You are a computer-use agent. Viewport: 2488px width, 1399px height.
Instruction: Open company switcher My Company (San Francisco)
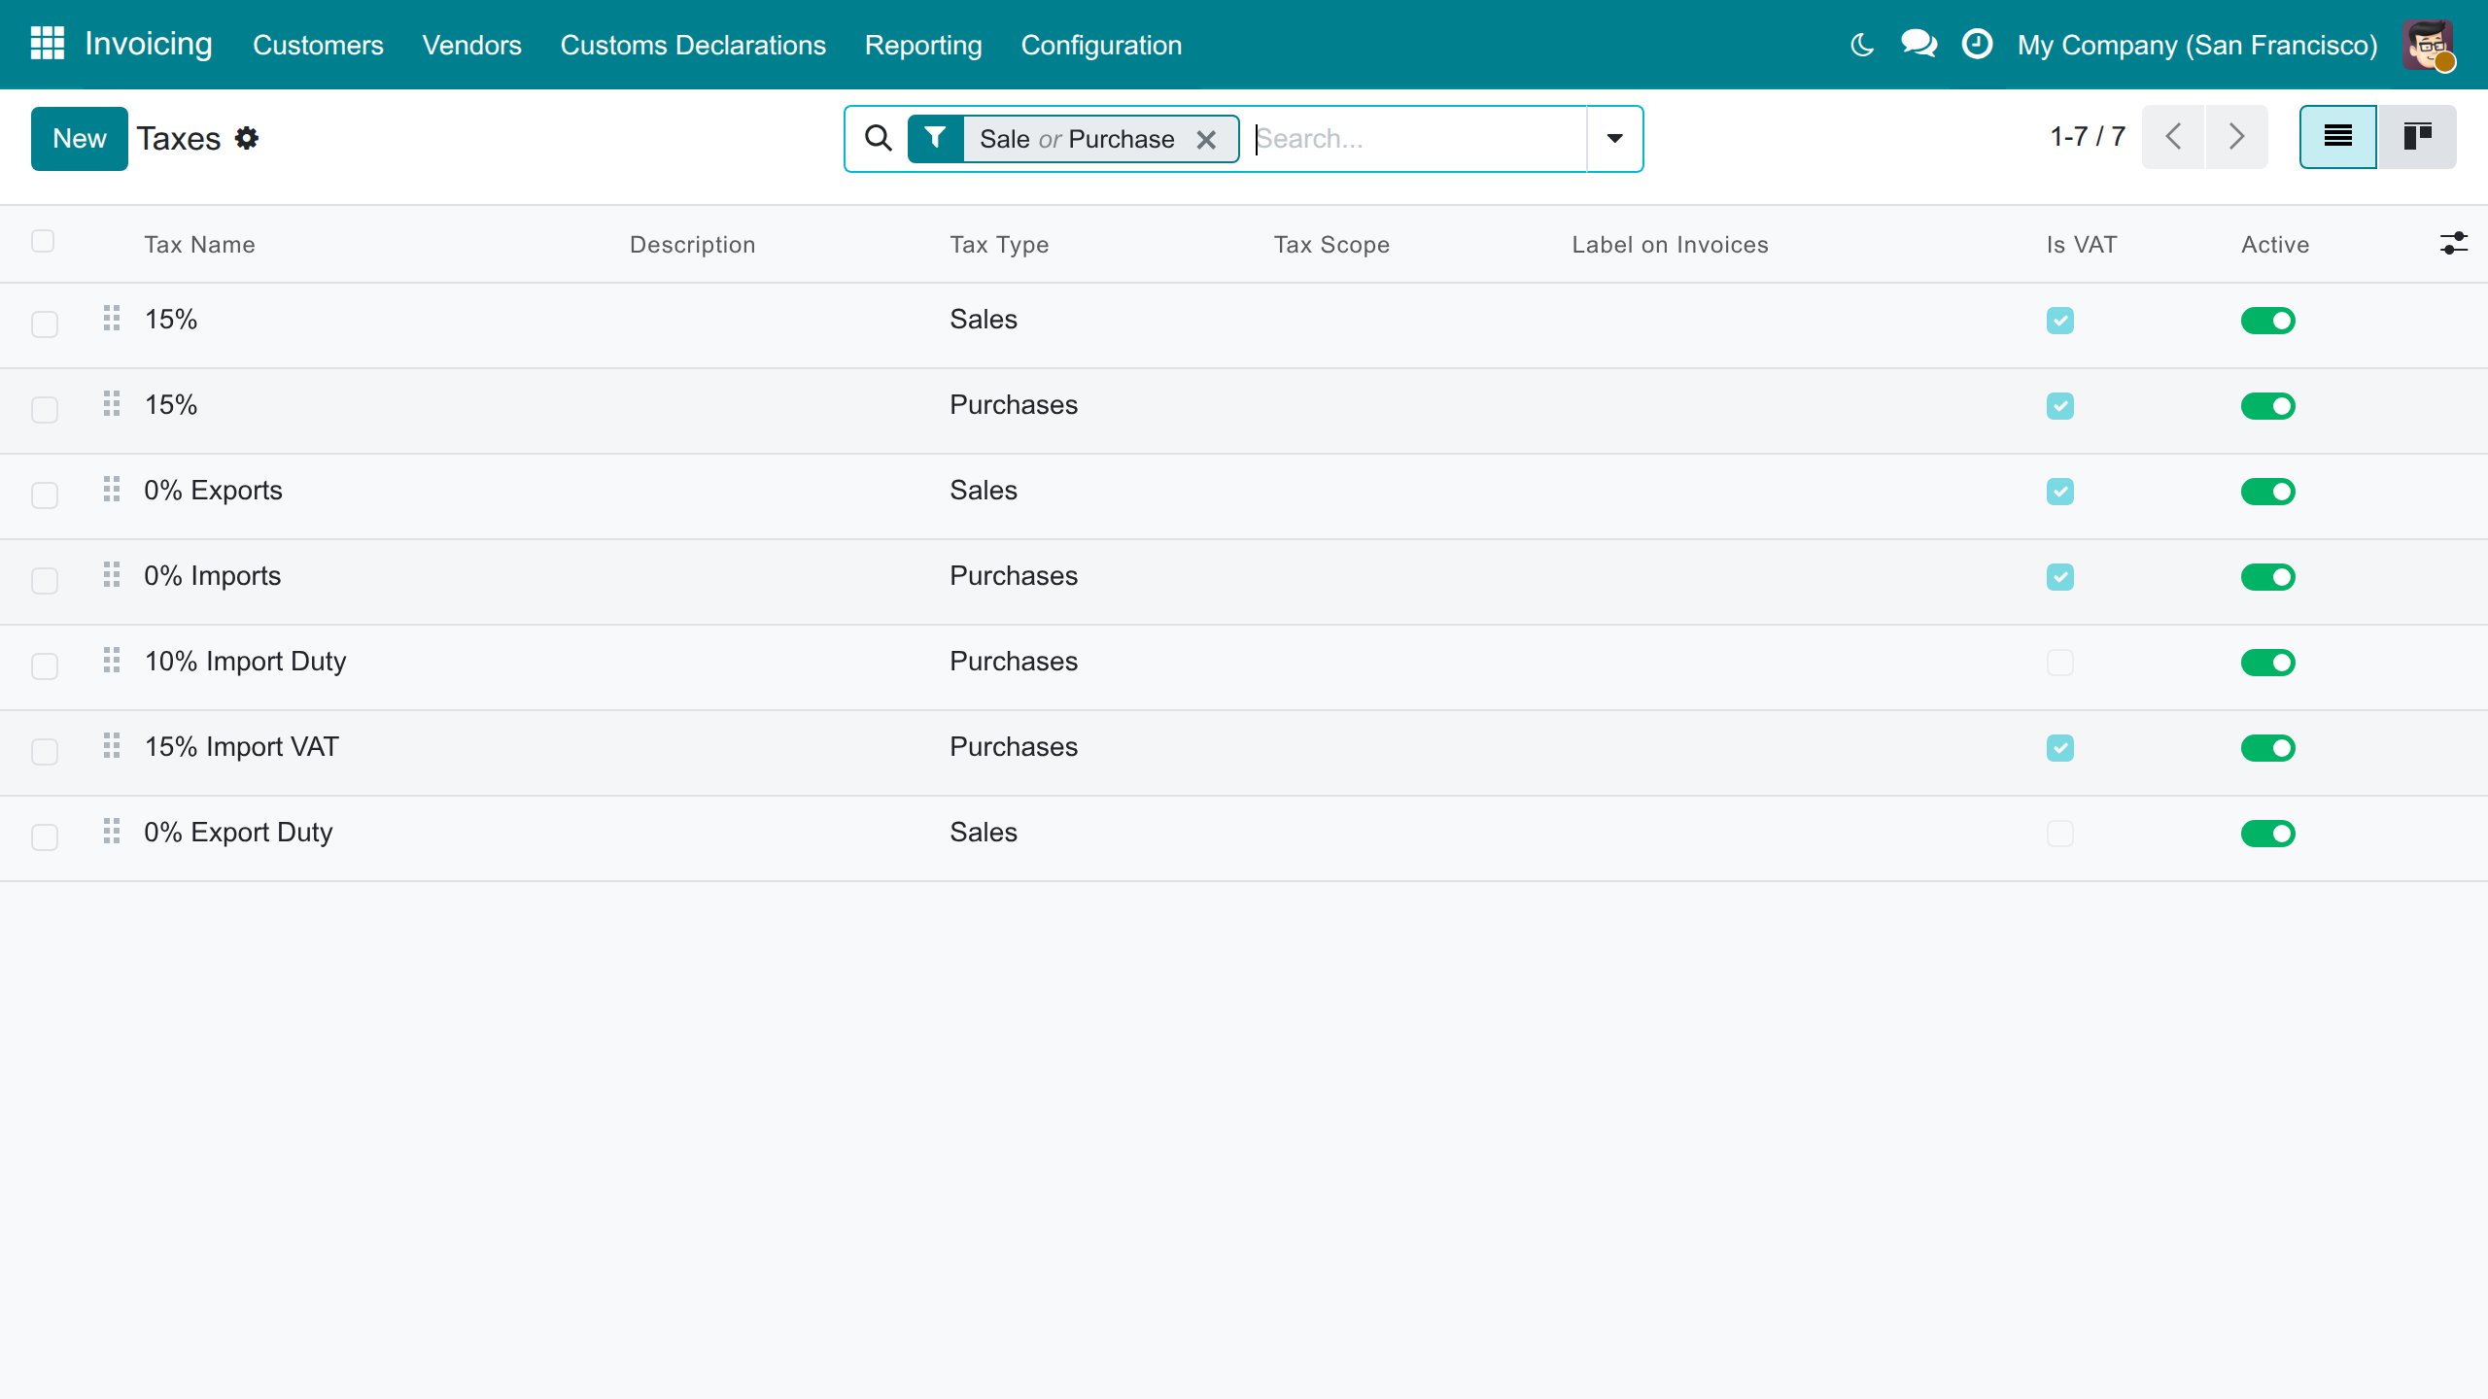(x=2196, y=45)
